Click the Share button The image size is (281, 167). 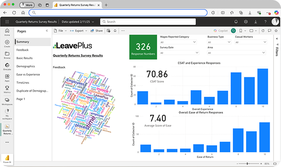click(x=97, y=30)
